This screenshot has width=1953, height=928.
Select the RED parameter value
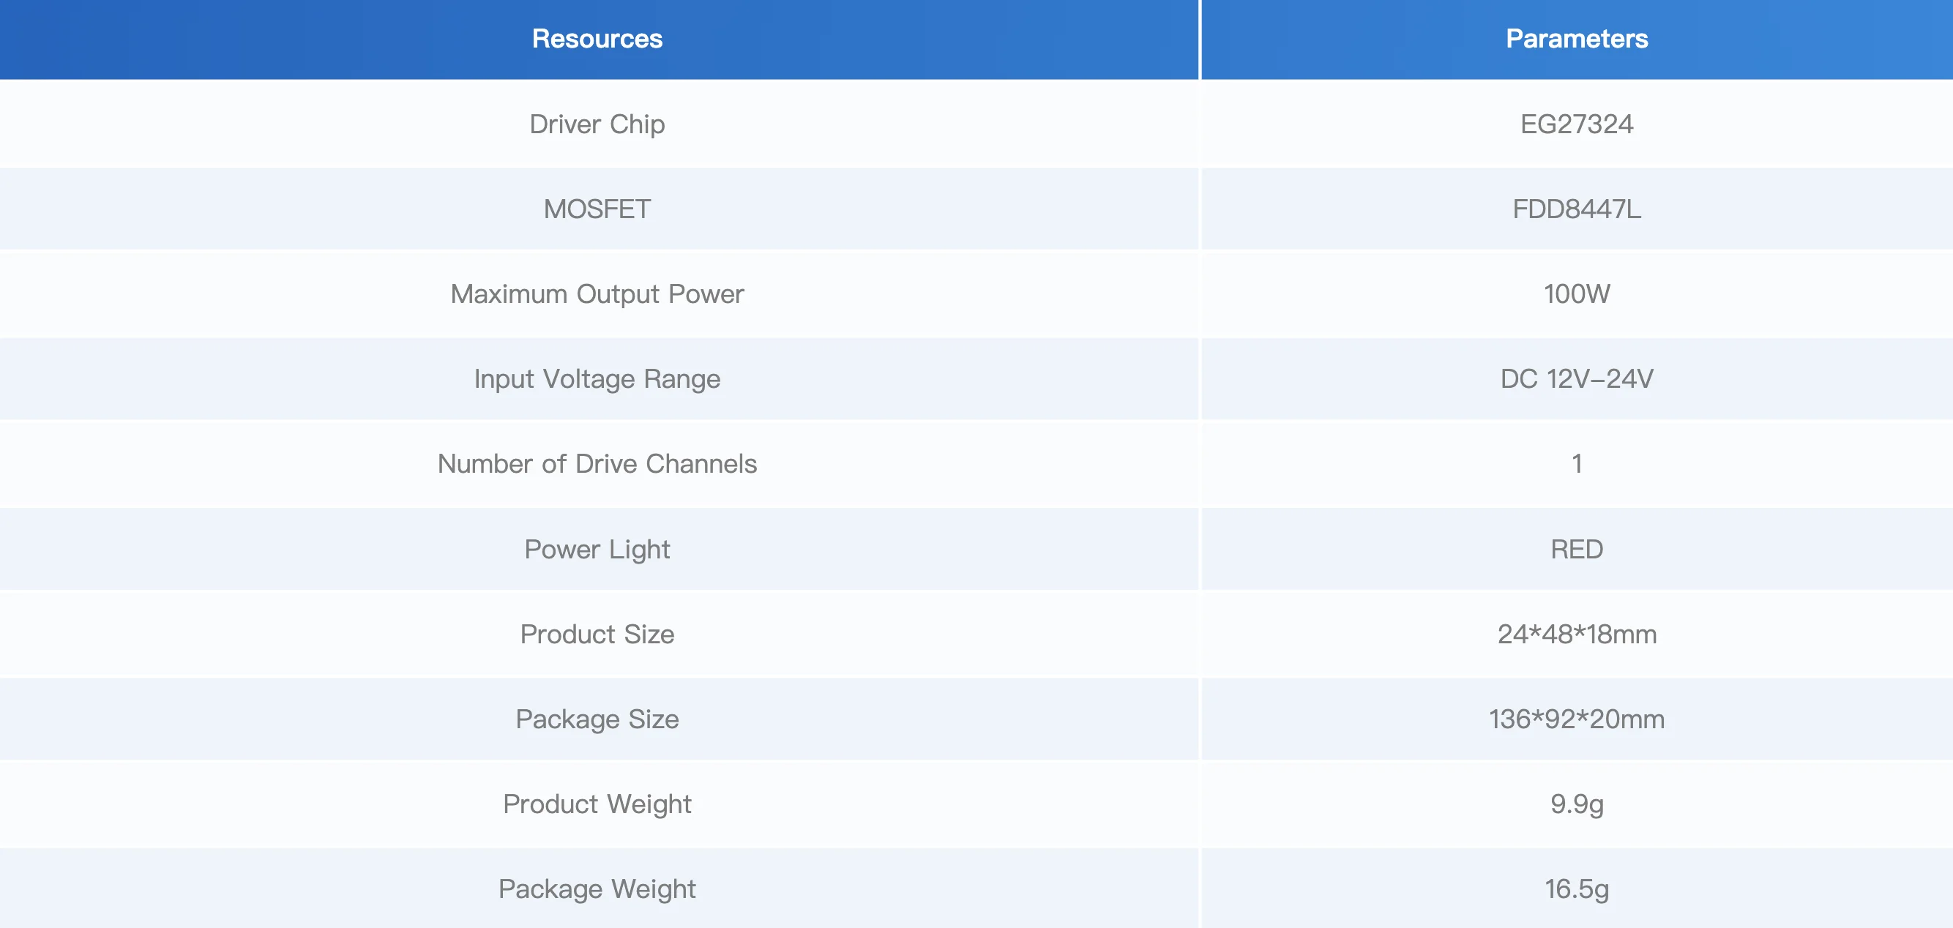click(x=1576, y=550)
